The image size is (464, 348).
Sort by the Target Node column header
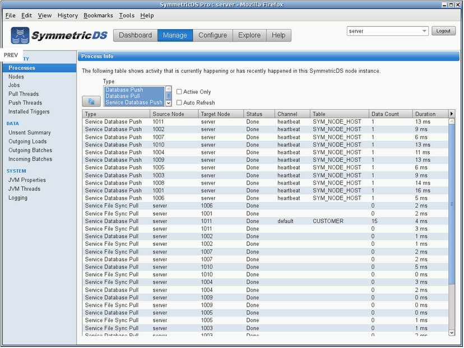[221, 114]
